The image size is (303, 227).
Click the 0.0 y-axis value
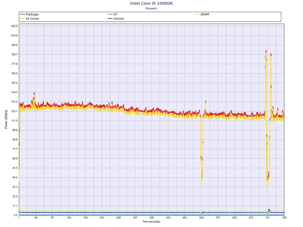pos(16,215)
